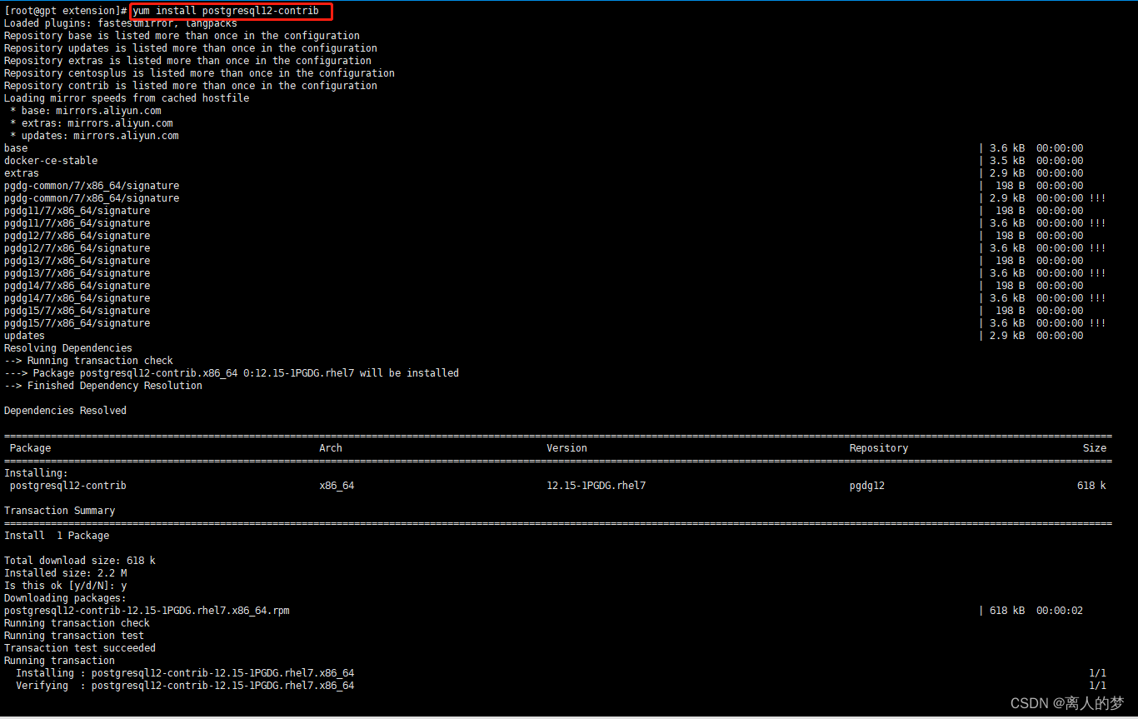Screen dimensions: 1138x719
Task: Click the Arch column header
Action: click(x=330, y=447)
